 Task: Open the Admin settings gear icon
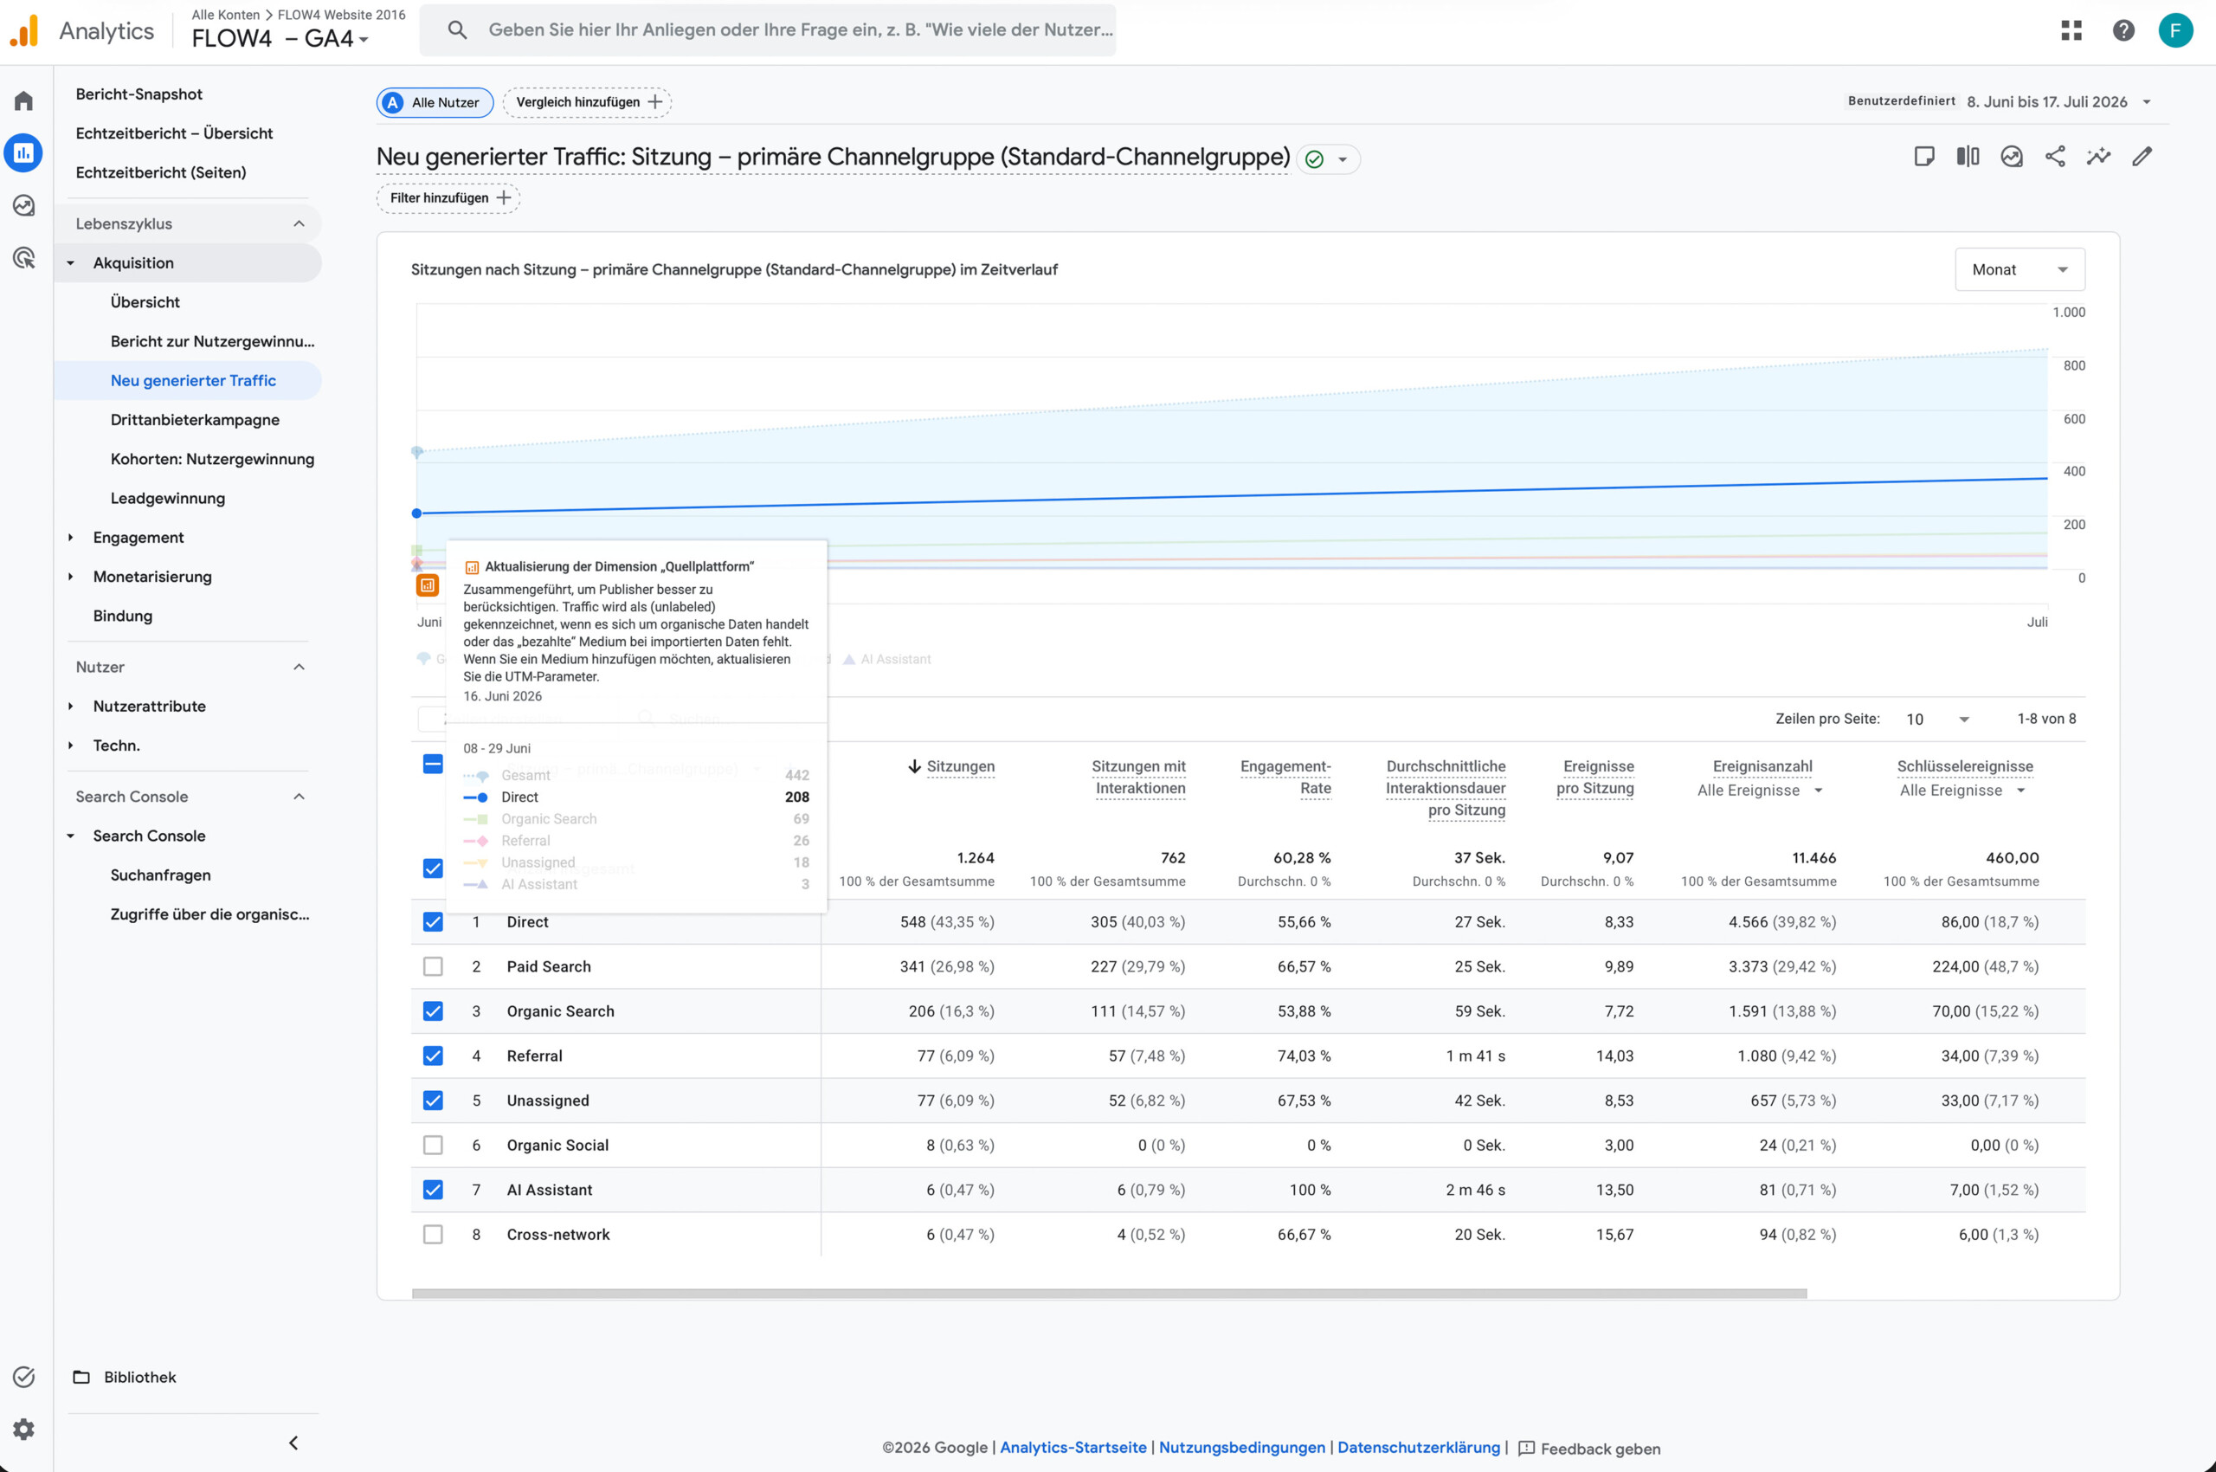(x=23, y=1429)
